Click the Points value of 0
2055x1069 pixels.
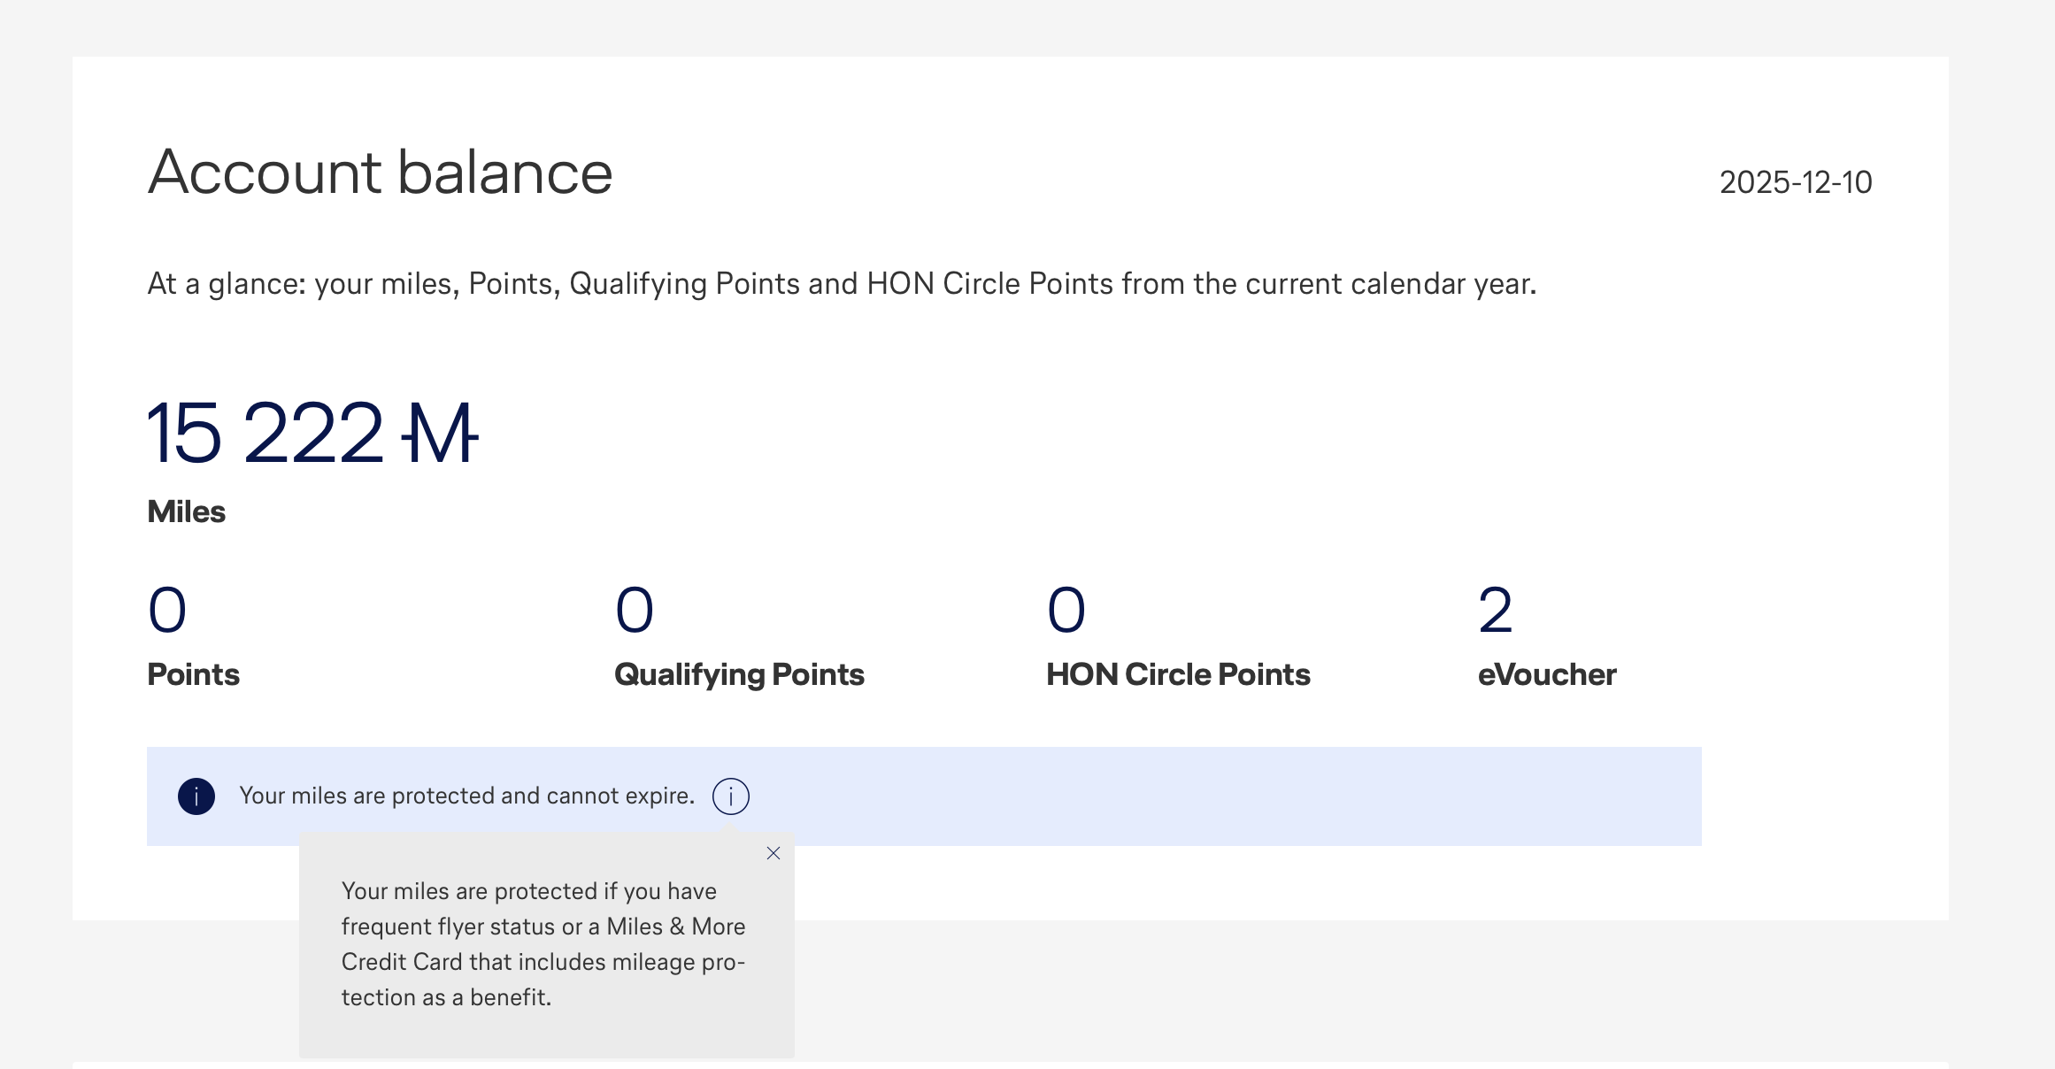(x=167, y=611)
